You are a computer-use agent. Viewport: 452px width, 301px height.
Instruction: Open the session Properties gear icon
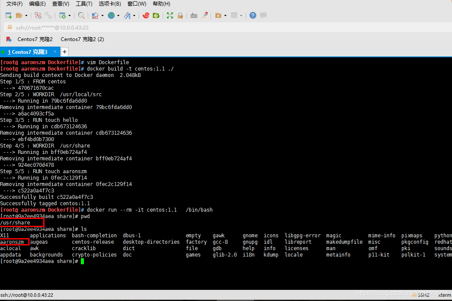62,15
